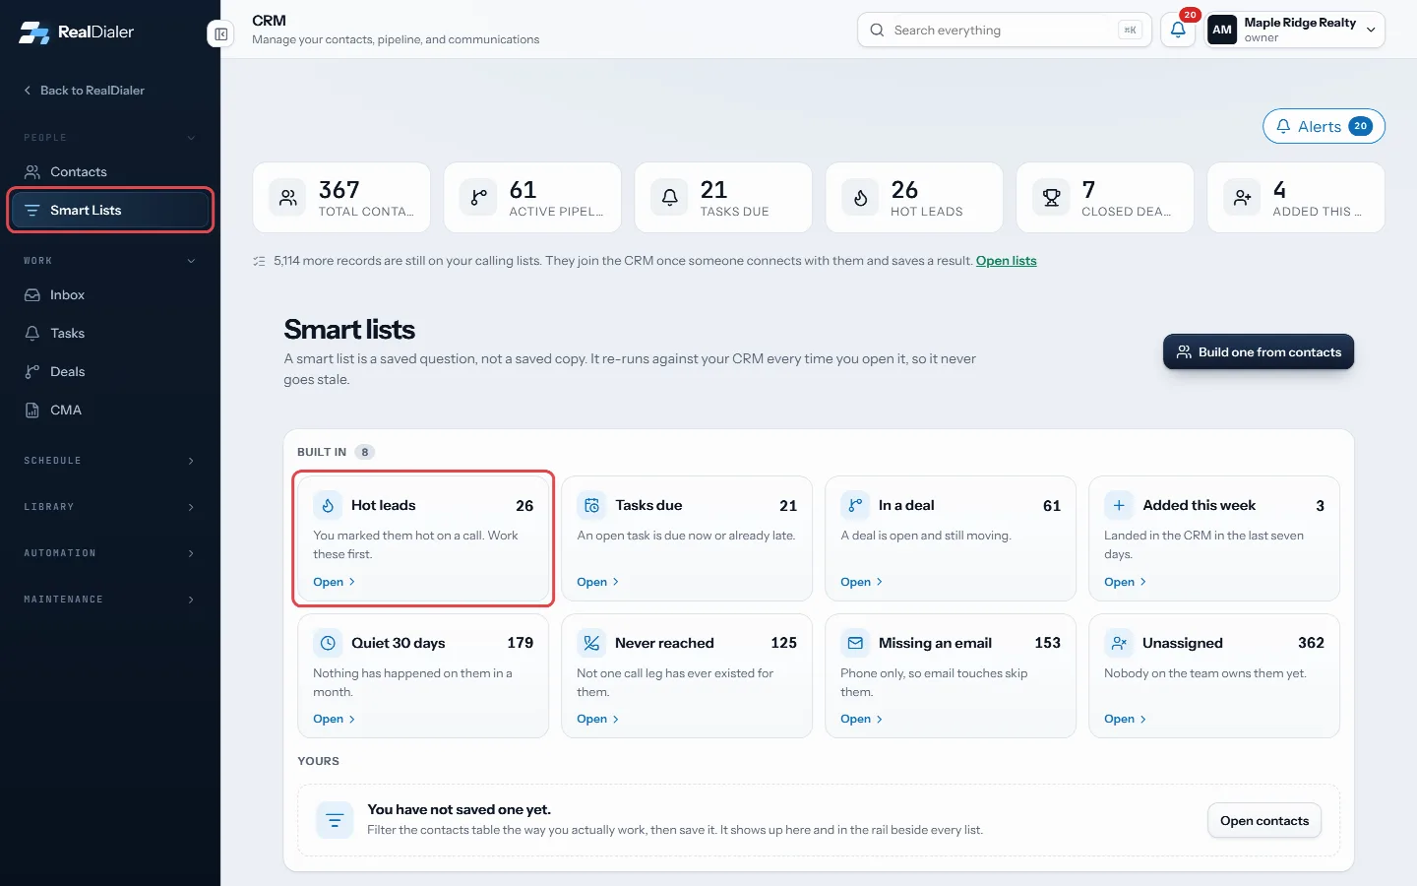This screenshot has width=1417, height=886.
Task: Click the Unassigned user icon
Action: (1119, 643)
